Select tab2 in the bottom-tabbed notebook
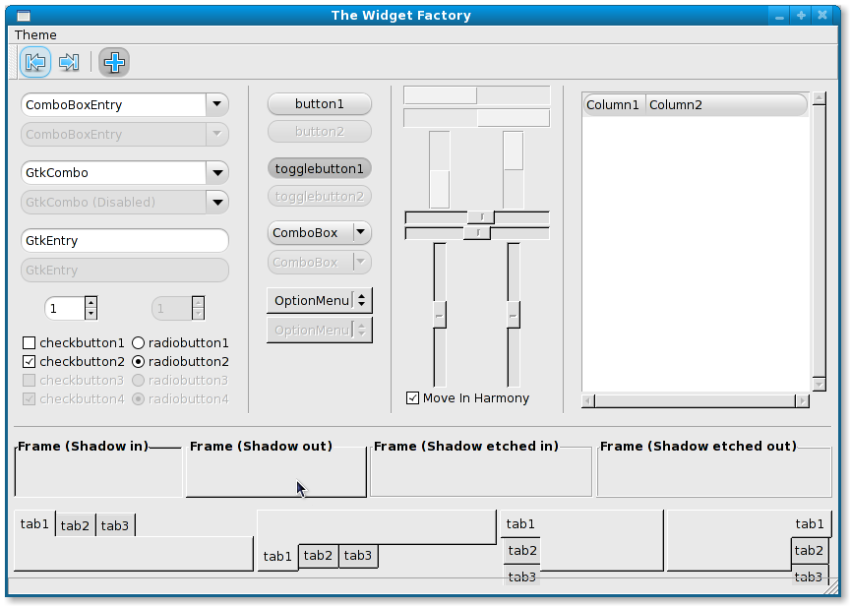 318,556
